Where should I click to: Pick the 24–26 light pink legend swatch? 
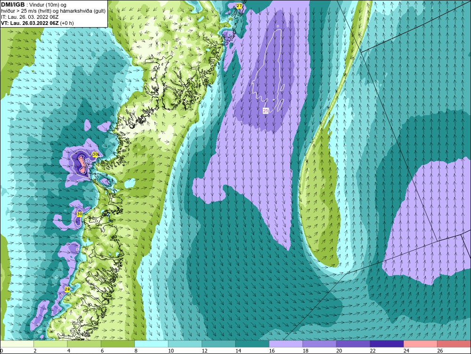pos(421,344)
